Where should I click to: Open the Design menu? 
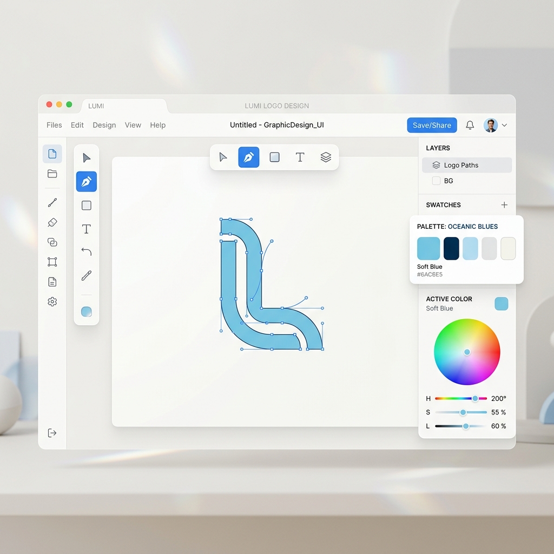point(104,125)
